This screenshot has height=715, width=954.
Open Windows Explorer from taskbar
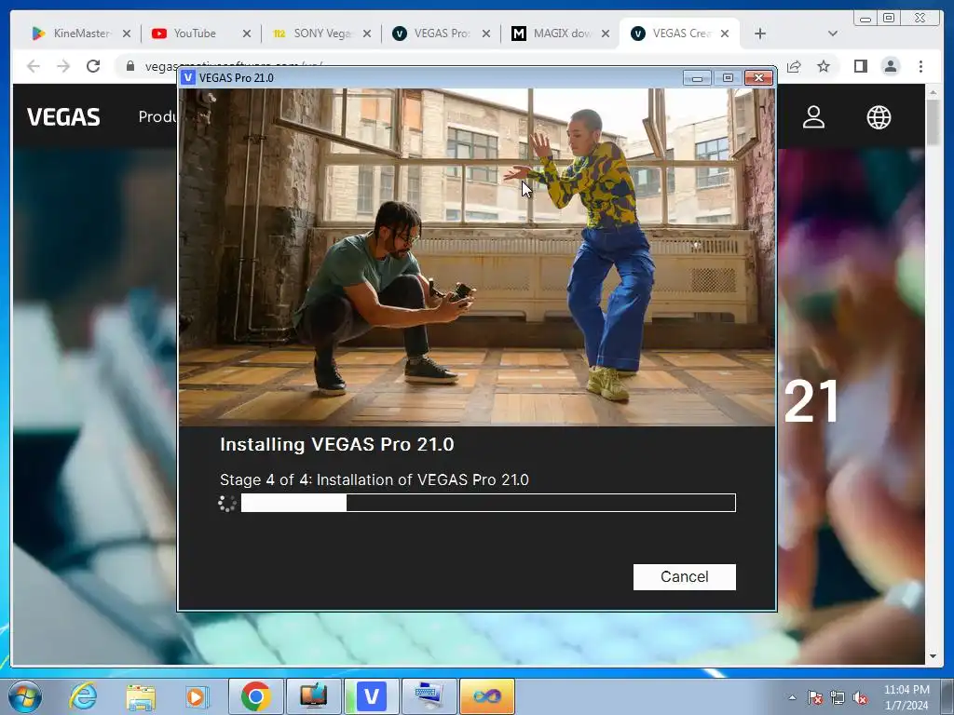[x=141, y=696]
